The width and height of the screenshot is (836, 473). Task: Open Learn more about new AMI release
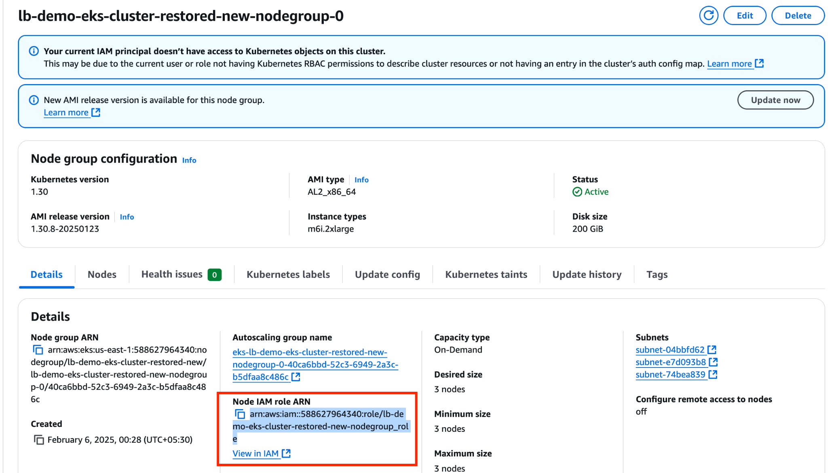[x=72, y=113]
